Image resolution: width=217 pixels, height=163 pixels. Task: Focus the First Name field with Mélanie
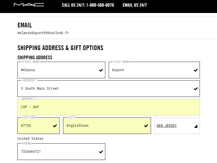pyautogui.click(x=61, y=70)
